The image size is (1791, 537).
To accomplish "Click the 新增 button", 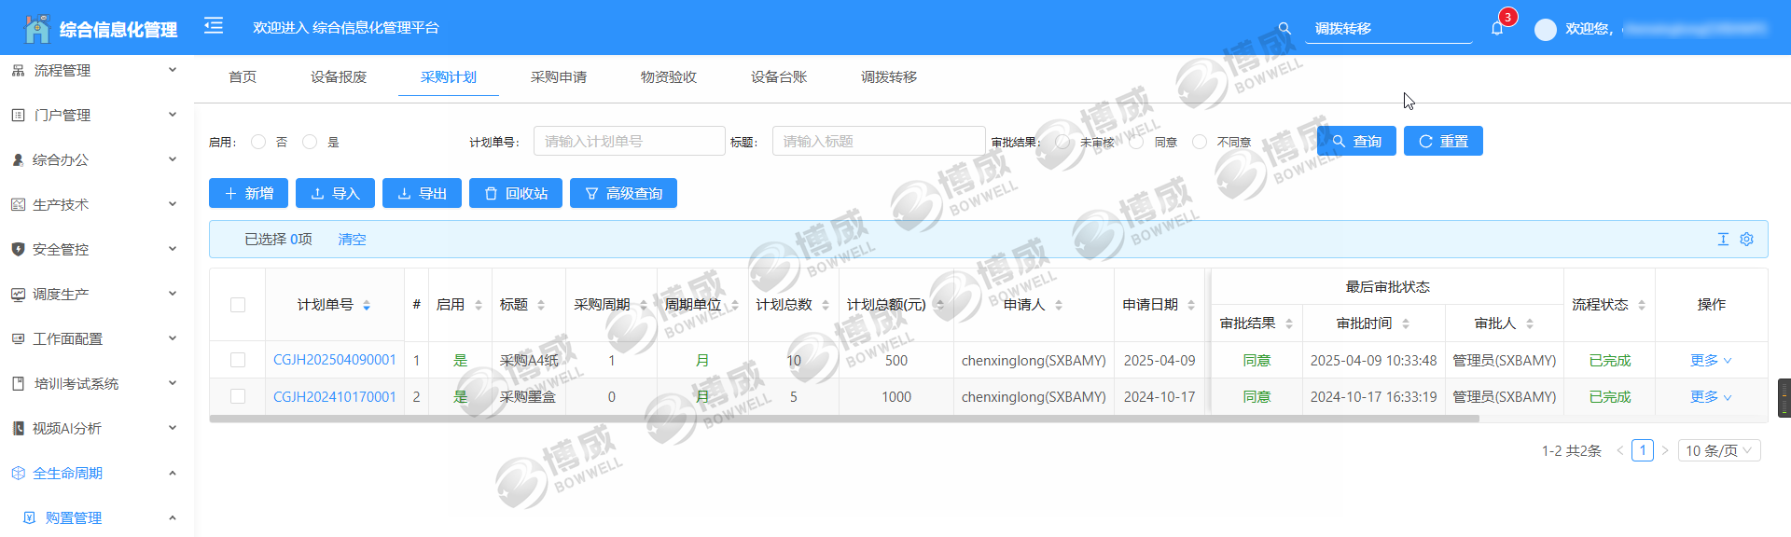I will click(248, 193).
